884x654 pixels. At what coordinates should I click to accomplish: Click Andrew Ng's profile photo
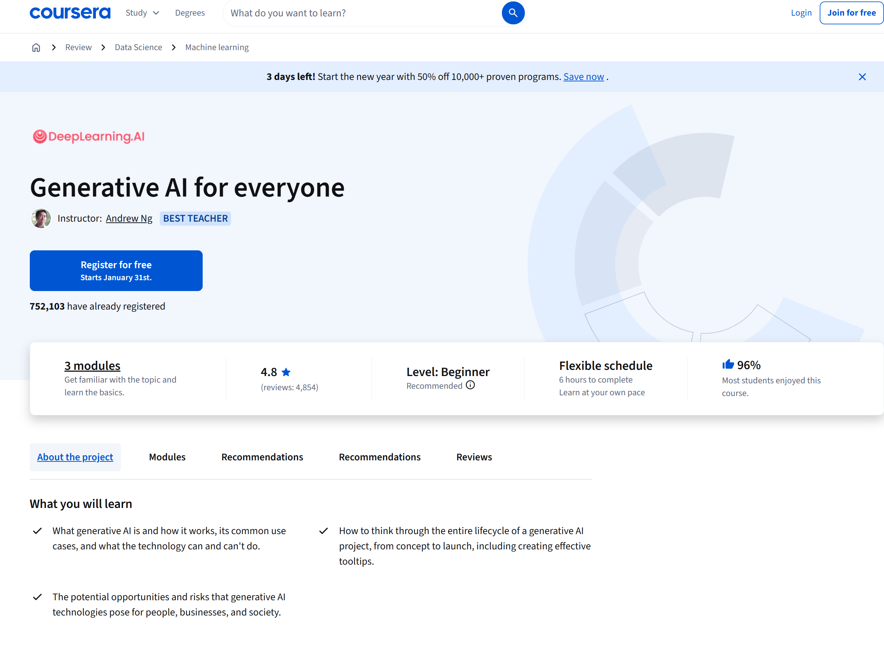pos(41,218)
